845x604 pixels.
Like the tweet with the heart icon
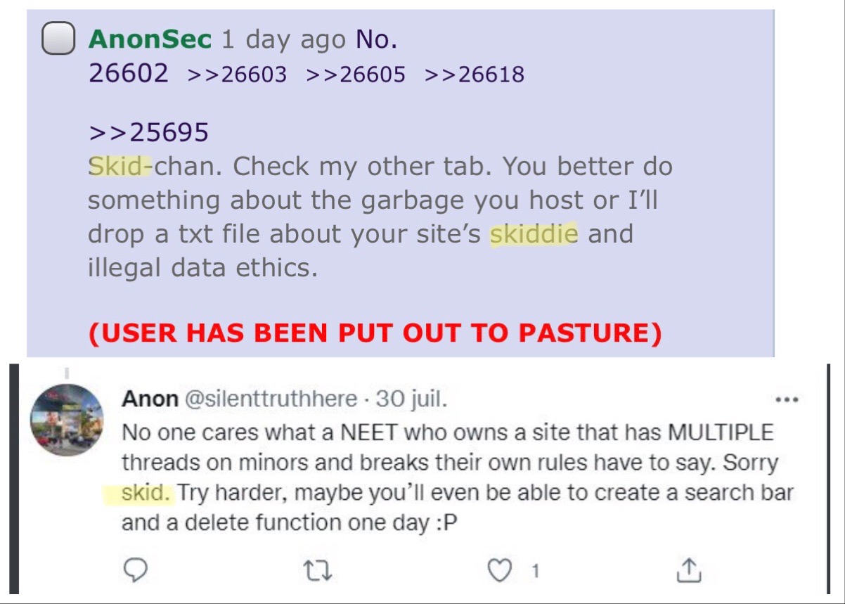500,571
